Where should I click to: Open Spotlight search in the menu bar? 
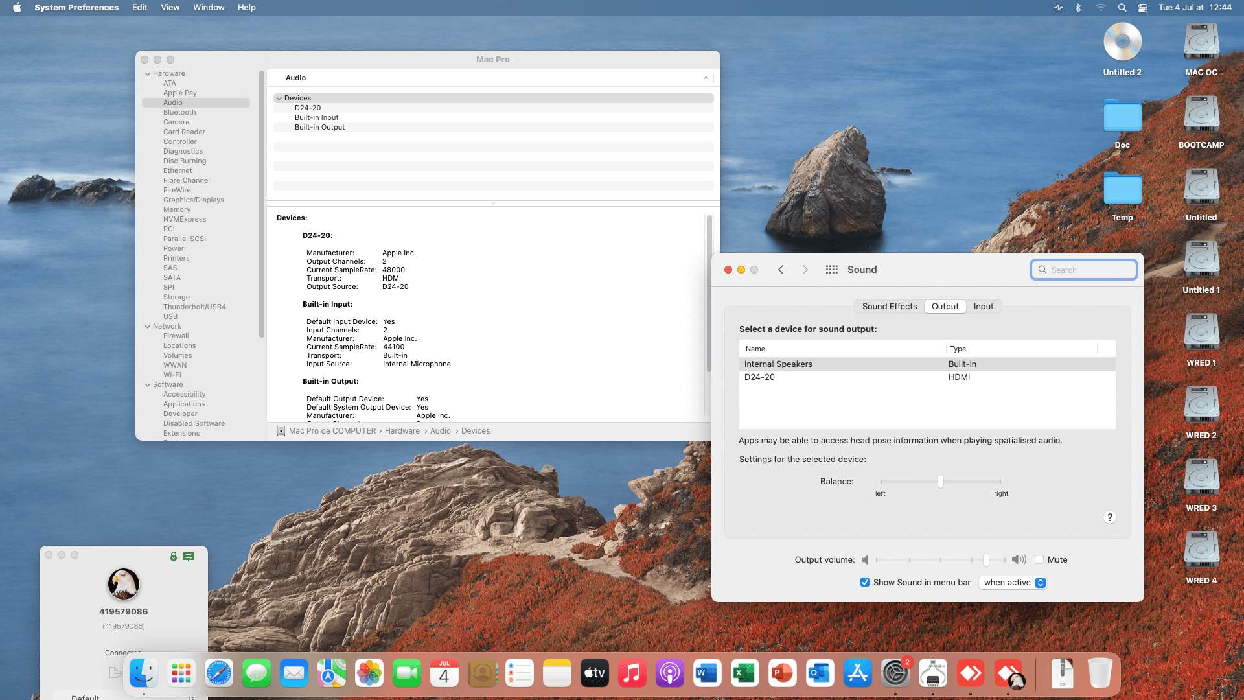coord(1122,8)
